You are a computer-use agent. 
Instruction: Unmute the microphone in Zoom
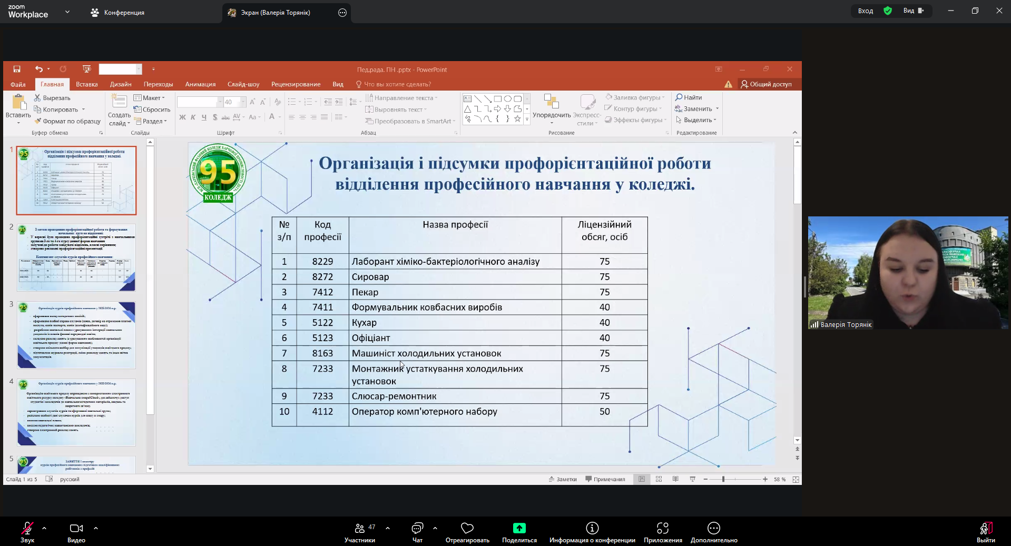pyautogui.click(x=27, y=529)
